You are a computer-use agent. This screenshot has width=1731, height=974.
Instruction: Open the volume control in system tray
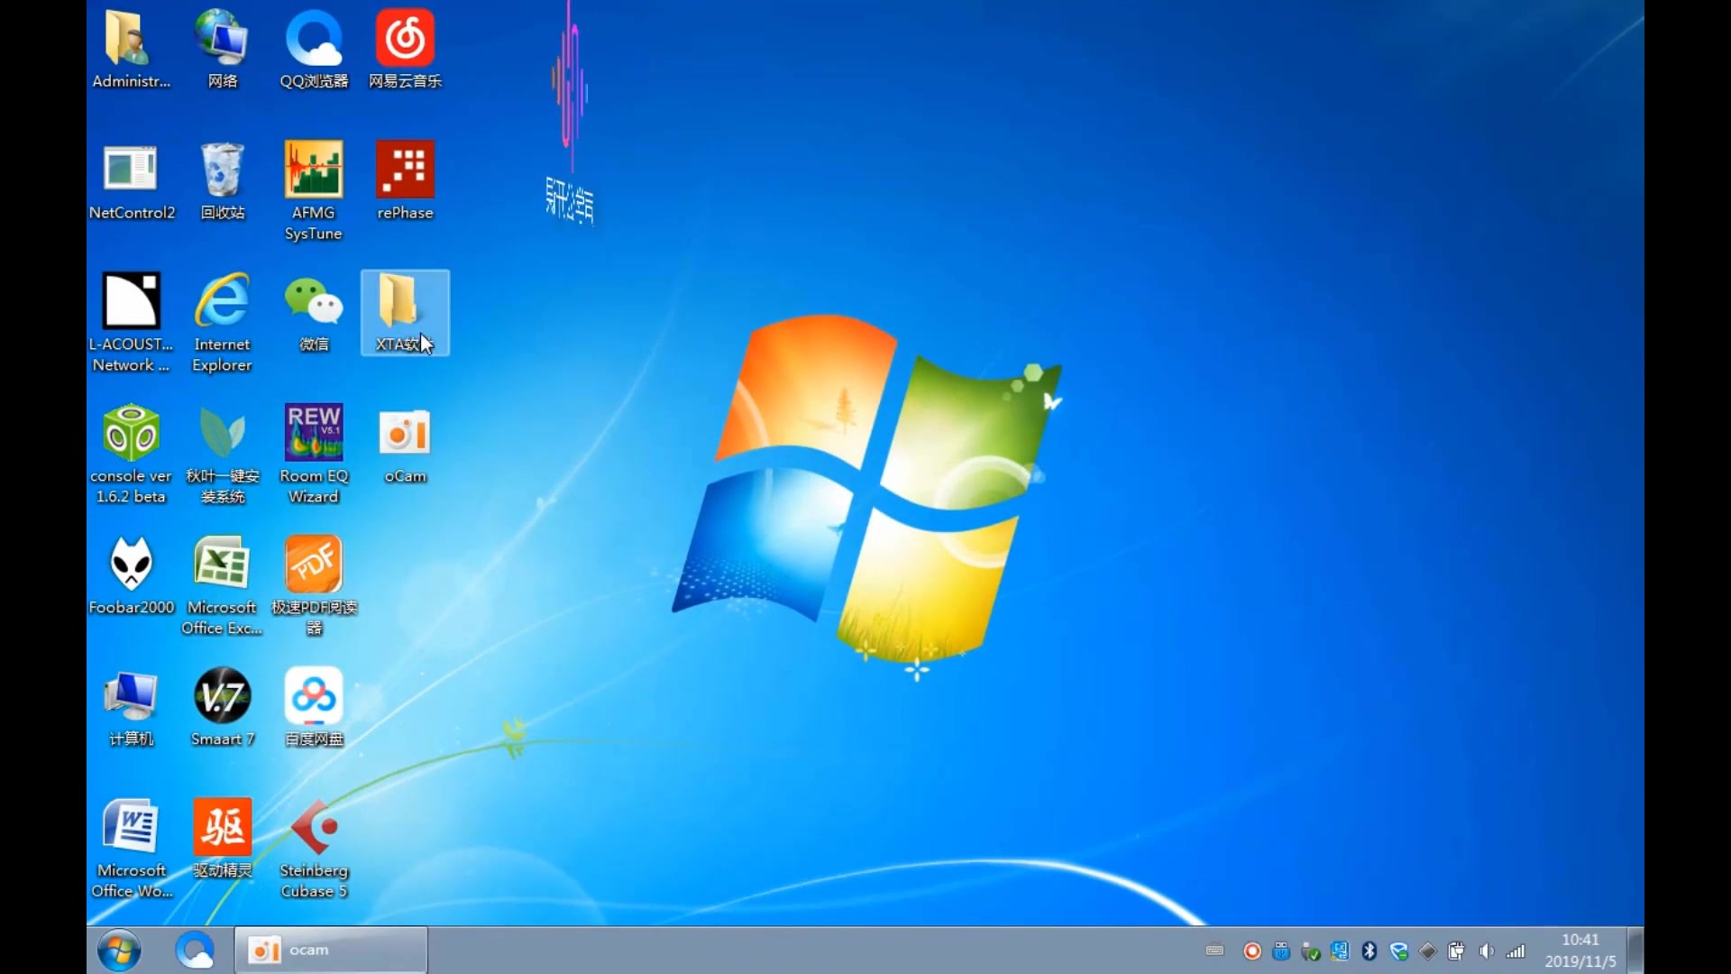tap(1486, 951)
